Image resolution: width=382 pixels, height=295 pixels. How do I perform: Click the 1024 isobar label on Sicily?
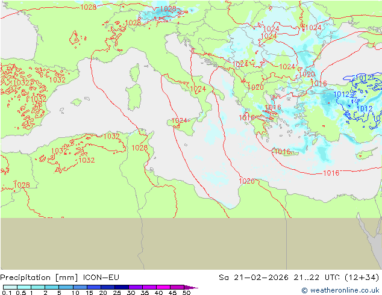180,120
